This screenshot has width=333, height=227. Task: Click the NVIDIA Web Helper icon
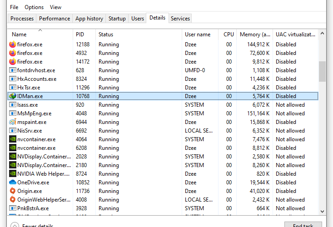tap(13, 174)
